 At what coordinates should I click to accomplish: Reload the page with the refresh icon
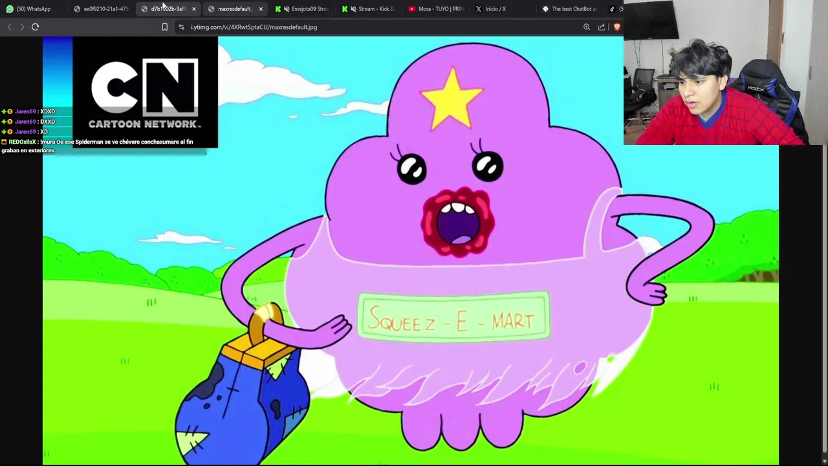(36, 27)
